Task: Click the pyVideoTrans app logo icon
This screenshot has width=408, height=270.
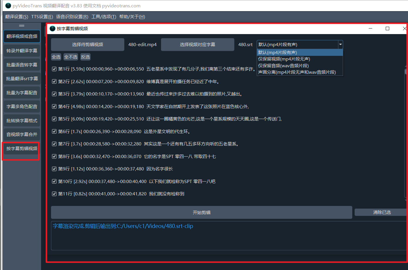Action: [x=8, y=6]
